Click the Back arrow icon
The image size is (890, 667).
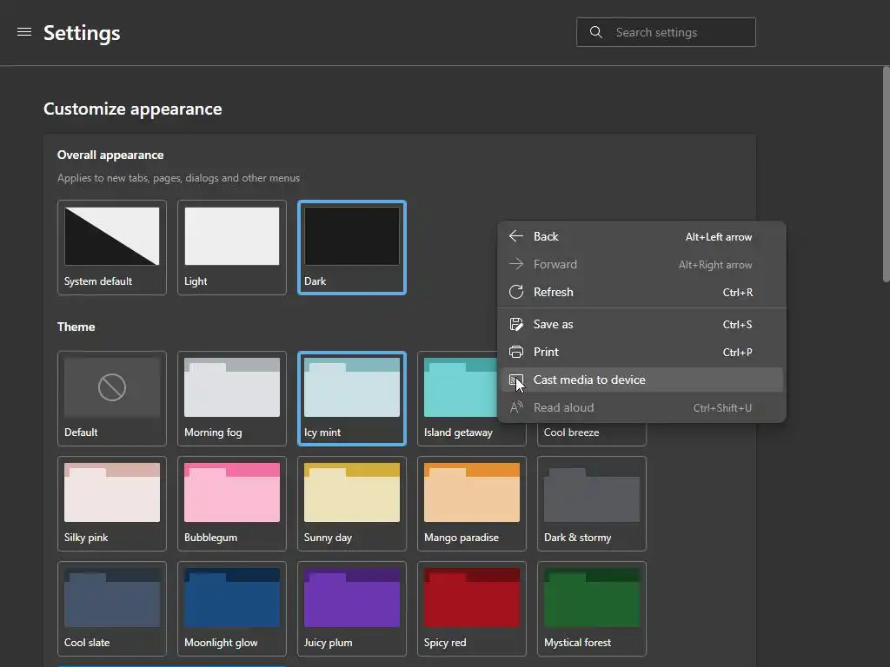(x=516, y=236)
